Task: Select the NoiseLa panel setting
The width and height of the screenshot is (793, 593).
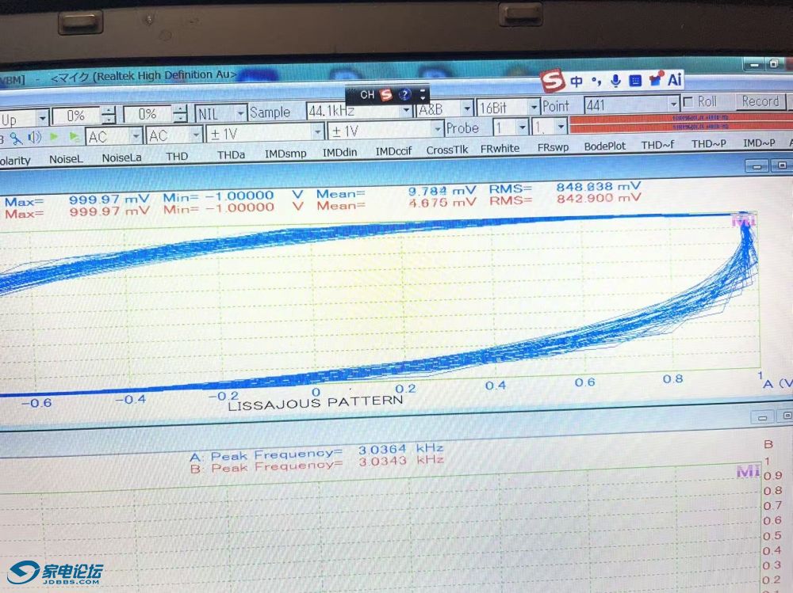Action: 122,158
